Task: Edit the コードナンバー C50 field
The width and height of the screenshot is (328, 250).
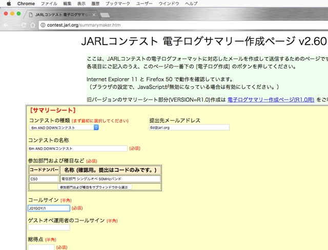Action: coord(44,179)
